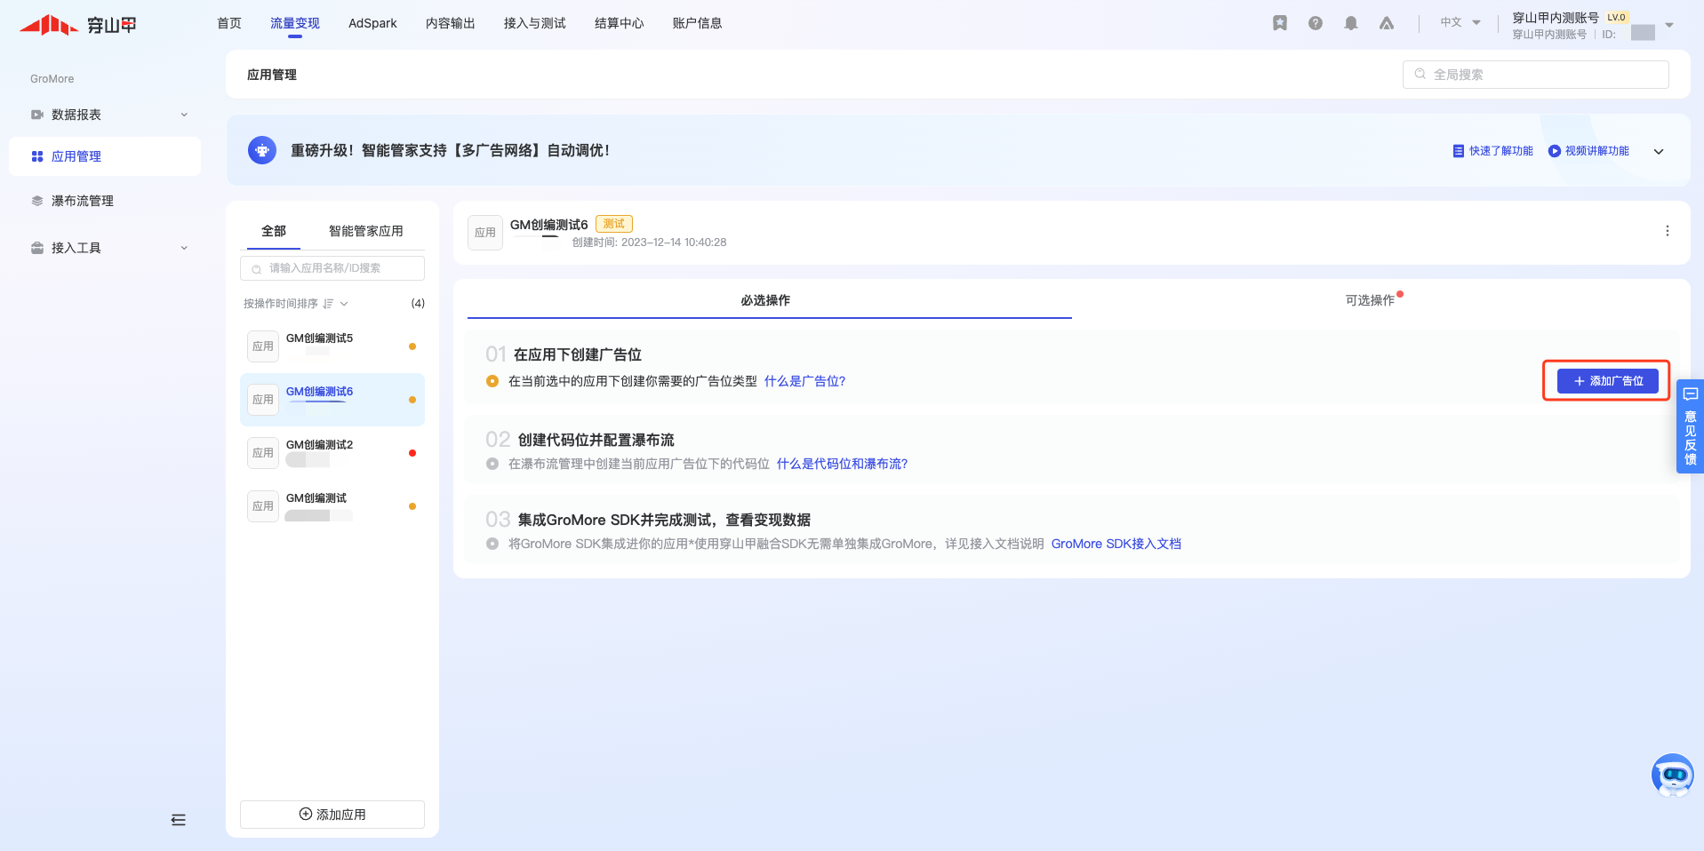Open the 按操作时间排序 sort dropdown

click(x=296, y=304)
